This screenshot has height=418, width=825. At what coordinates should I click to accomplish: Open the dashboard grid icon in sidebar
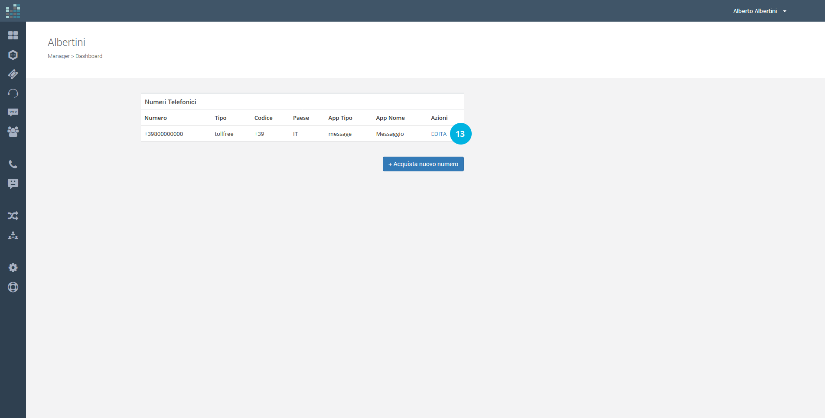[x=13, y=35]
